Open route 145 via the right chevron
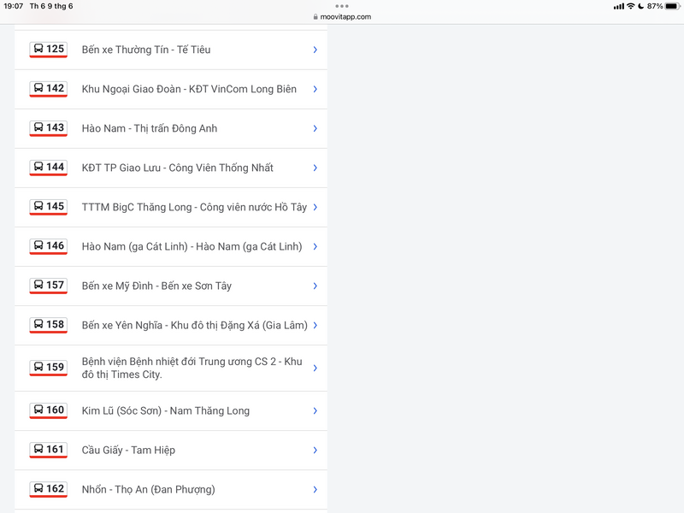The image size is (684, 513). (315, 207)
